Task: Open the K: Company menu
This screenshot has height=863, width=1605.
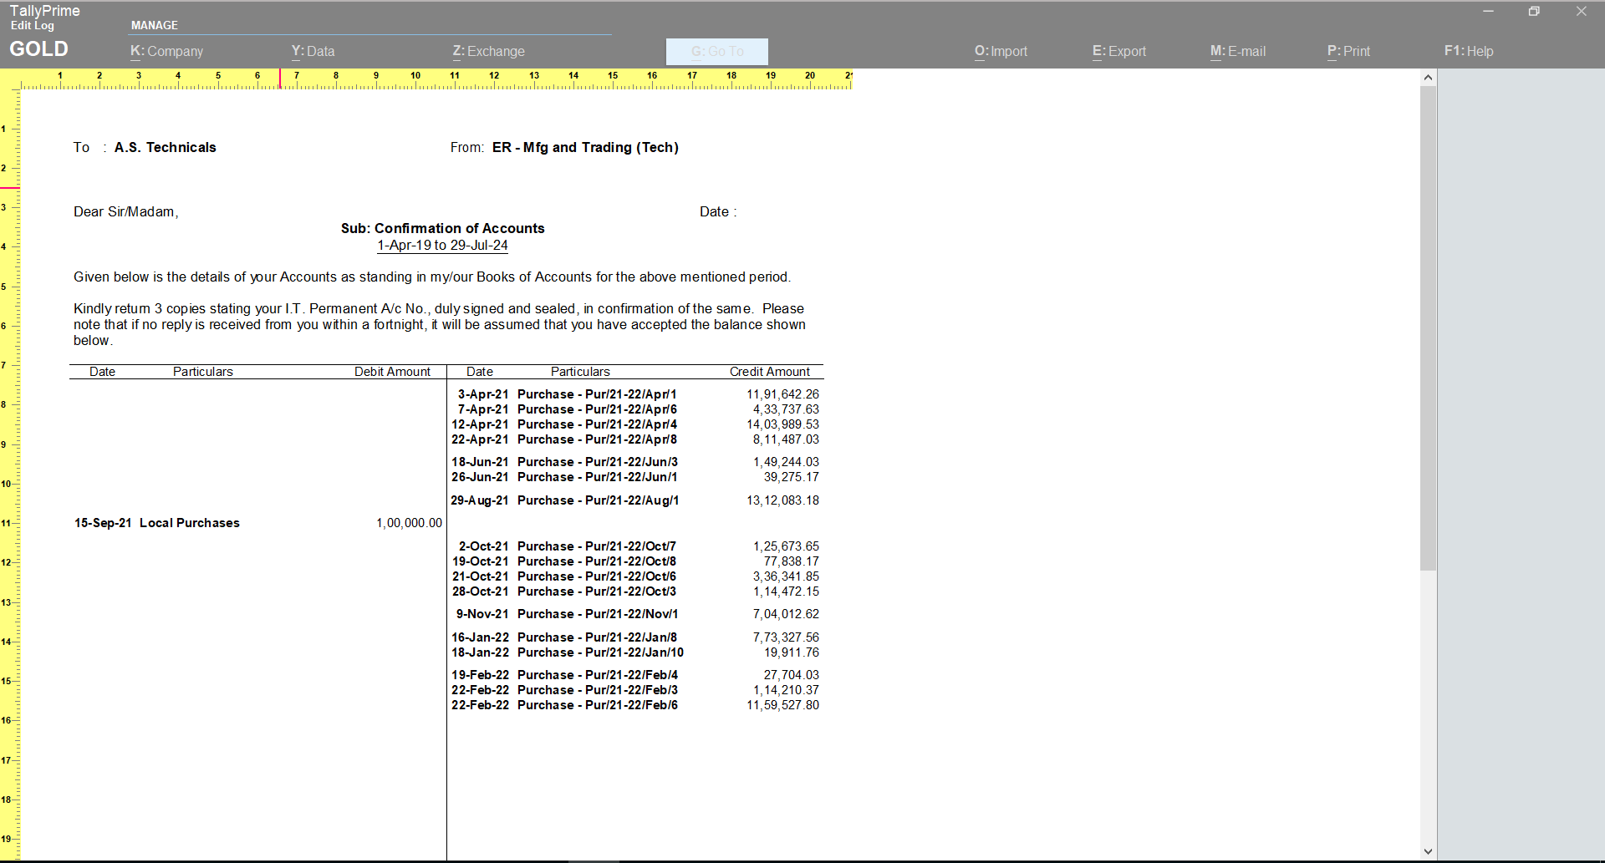Action: 166,51
